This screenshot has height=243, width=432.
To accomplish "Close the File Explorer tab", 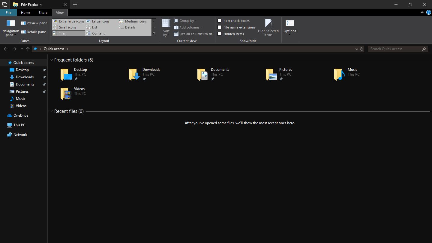I will 65,4.
